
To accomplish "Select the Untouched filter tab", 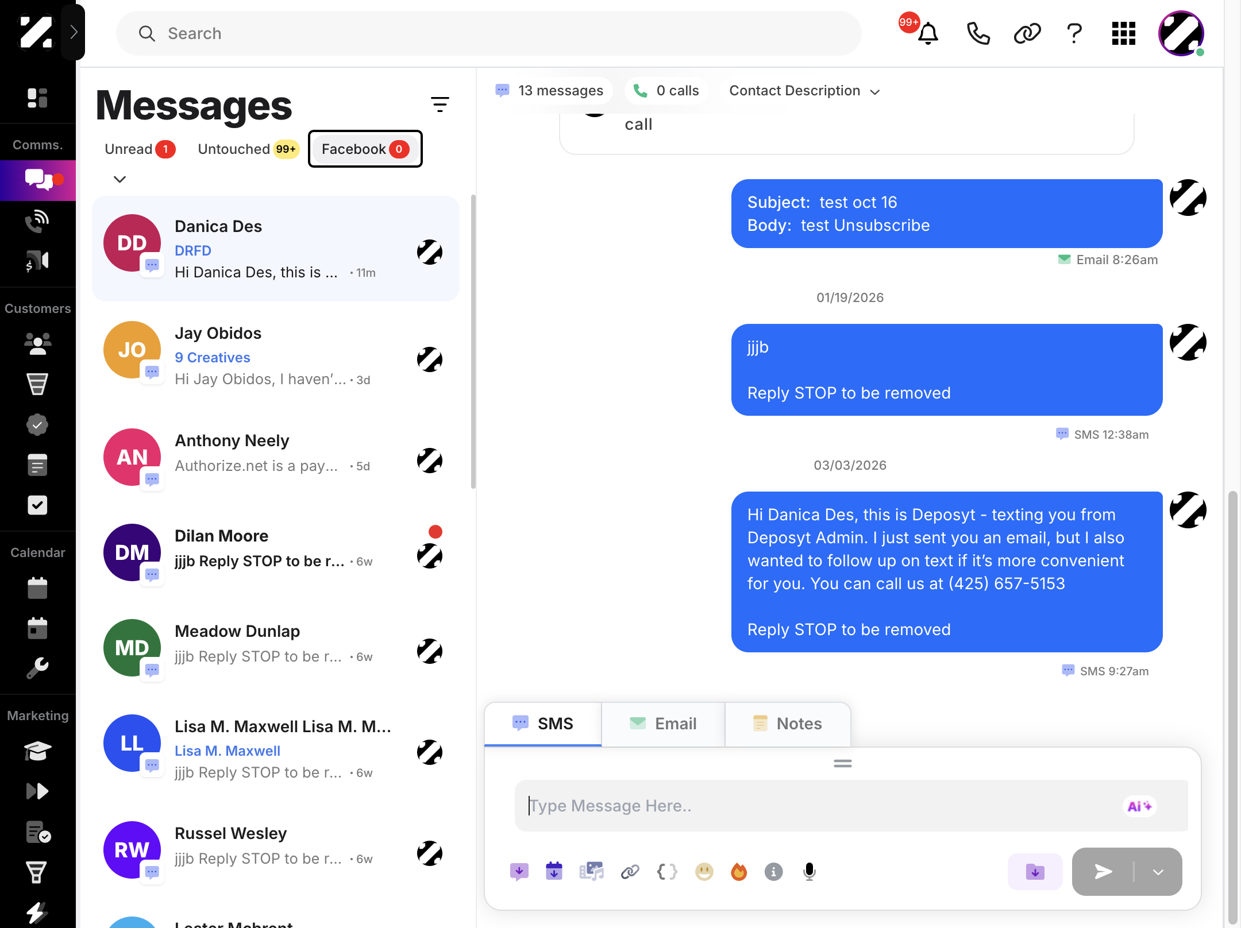I will (x=248, y=149).
